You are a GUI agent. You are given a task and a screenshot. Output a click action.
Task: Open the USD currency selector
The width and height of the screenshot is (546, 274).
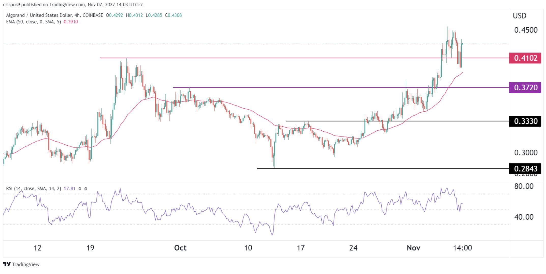click(519, 16)
